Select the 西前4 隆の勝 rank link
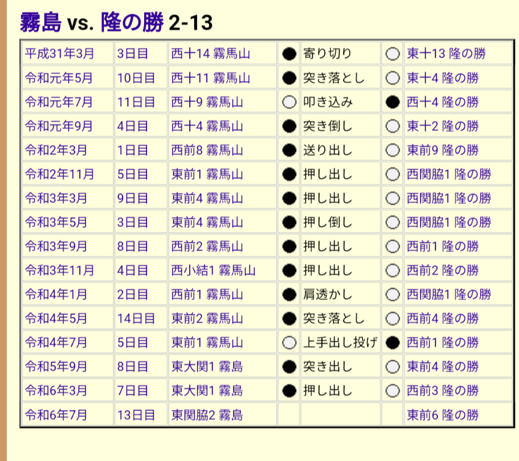The width and height of the screenshot is (519, 461). pyautogui.click(x=443, y=319)
